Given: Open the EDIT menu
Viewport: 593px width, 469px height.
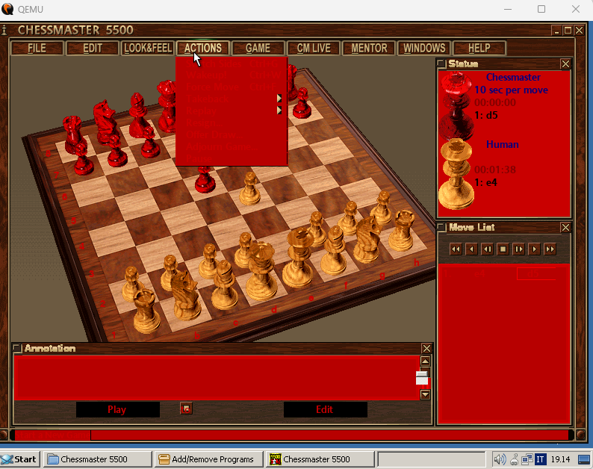Looking at the screenshot, I should click(x=93, y=48).
